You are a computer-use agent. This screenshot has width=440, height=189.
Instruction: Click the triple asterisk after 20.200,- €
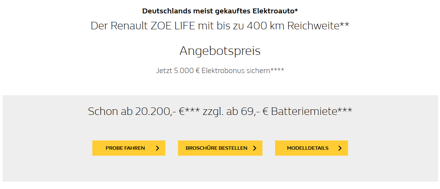[x=192, y=109]
